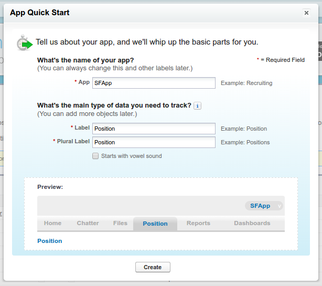
Task: Select the Home tab in preview
Action: click(x=52, y=223)
